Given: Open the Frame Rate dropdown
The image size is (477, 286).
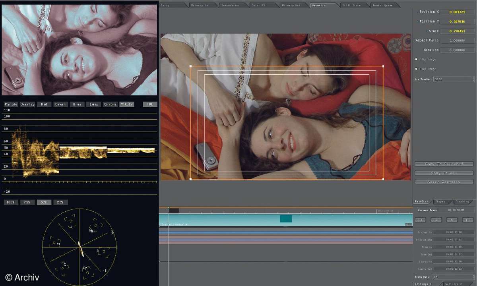Looking at the screenshot, I should coord(454,276).
